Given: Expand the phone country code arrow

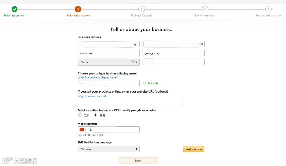Looking at the screenshot, I should pos(85,130).
